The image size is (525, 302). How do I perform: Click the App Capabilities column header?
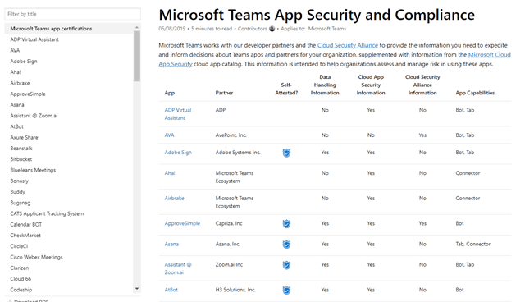point(475,93)
